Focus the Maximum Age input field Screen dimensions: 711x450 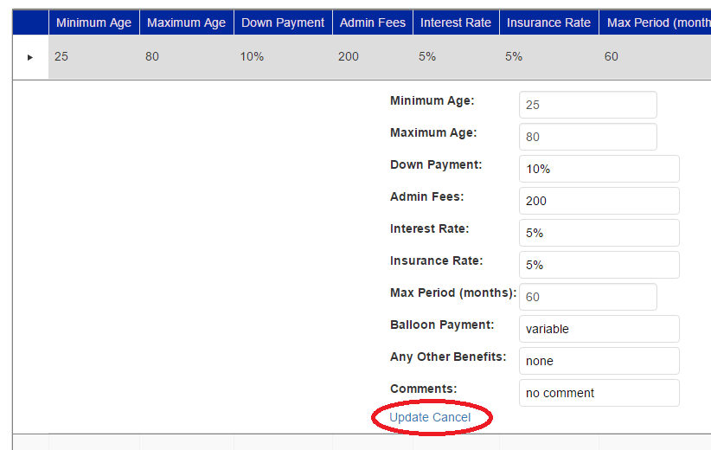point(587,137)
